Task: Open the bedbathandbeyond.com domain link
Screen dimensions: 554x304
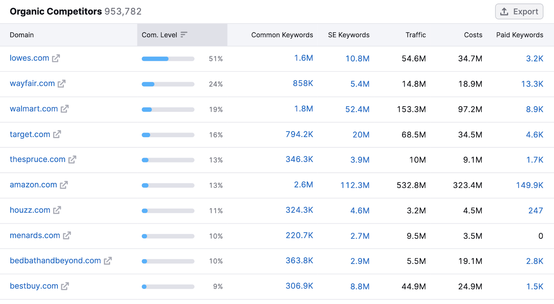Action: [55, 261]
